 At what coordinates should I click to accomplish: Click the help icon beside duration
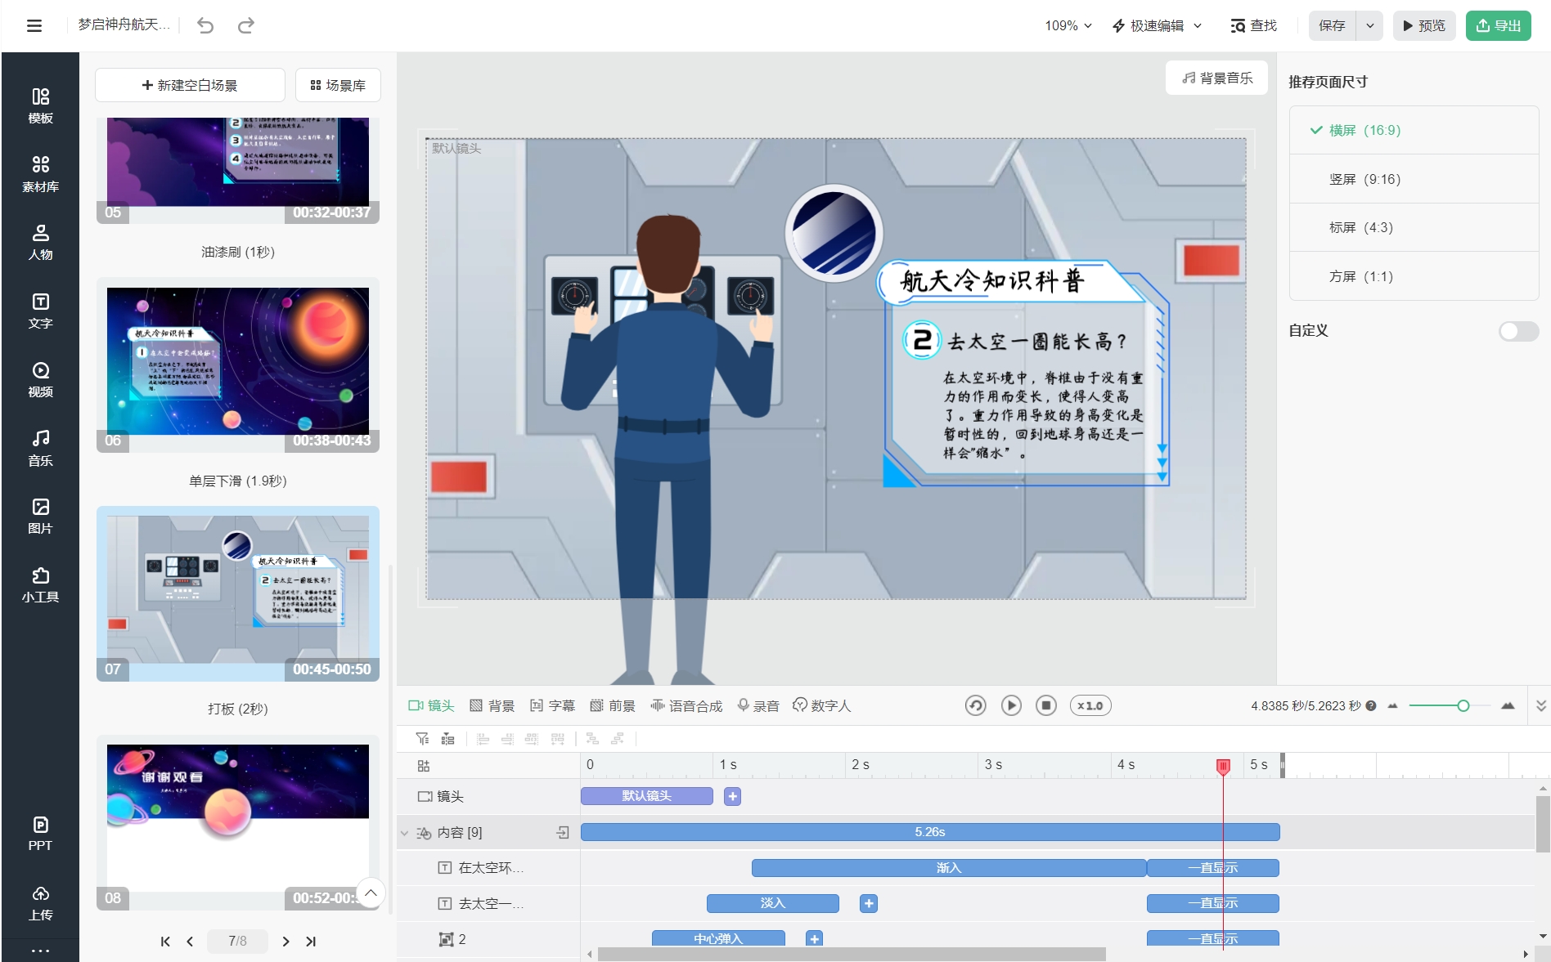[1371, 705]
